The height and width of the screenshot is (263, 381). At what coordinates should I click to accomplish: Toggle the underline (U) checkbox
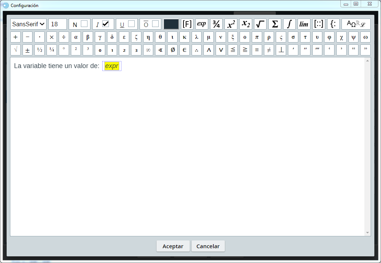coord(131,24)
